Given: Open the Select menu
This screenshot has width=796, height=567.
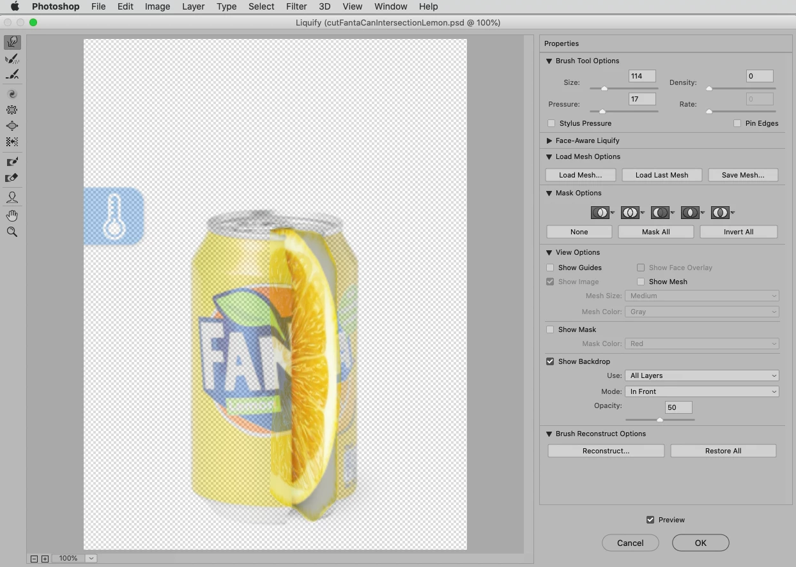Looking at the screenshot, I should click(x=261, y=6).
